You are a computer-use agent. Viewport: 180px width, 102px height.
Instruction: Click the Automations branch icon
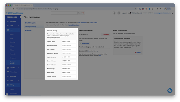(8, 72)
